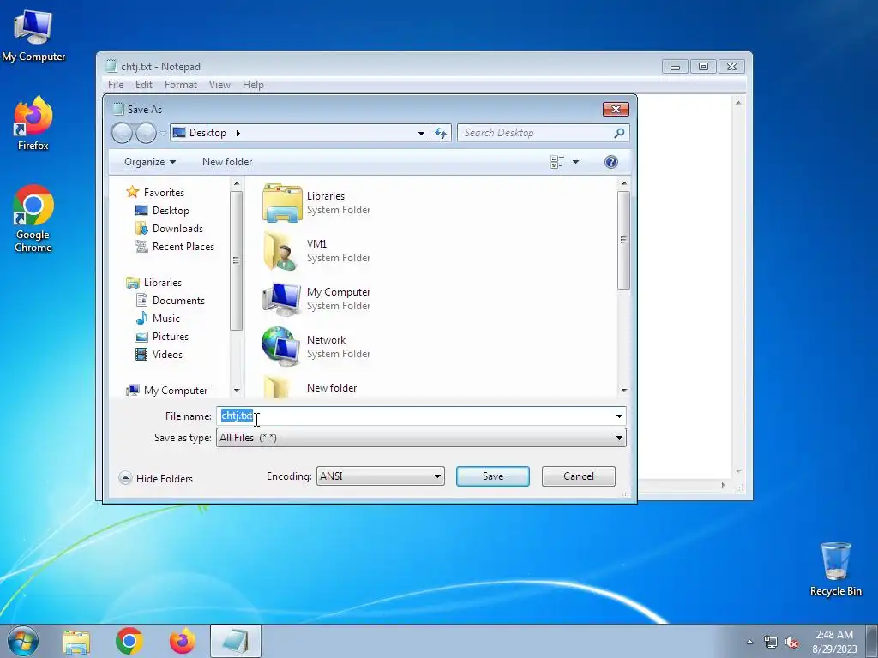Click the Pictures library icon
Screen dimensions: 878x658
tap(141, 336)
